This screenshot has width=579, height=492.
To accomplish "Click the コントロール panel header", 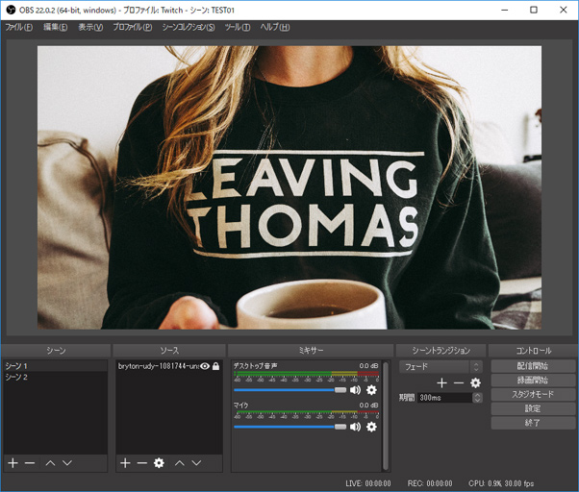I will click(x=533, y=351).
